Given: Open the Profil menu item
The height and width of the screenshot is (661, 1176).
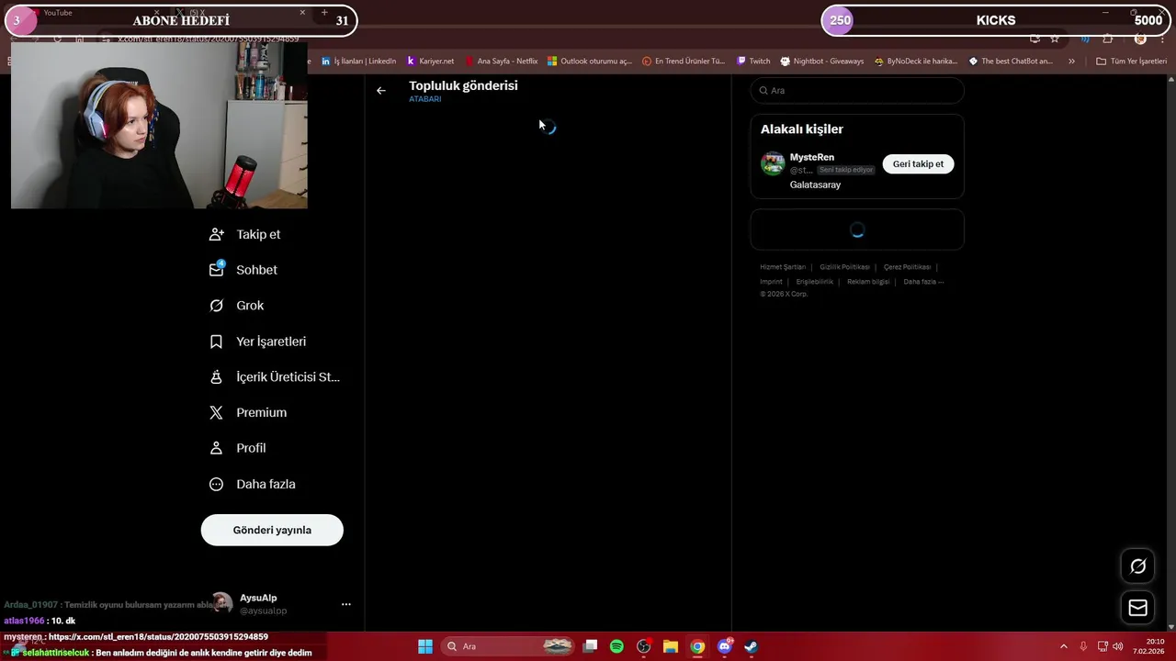Looking at the screenshot, I should [x=238, y=448].
